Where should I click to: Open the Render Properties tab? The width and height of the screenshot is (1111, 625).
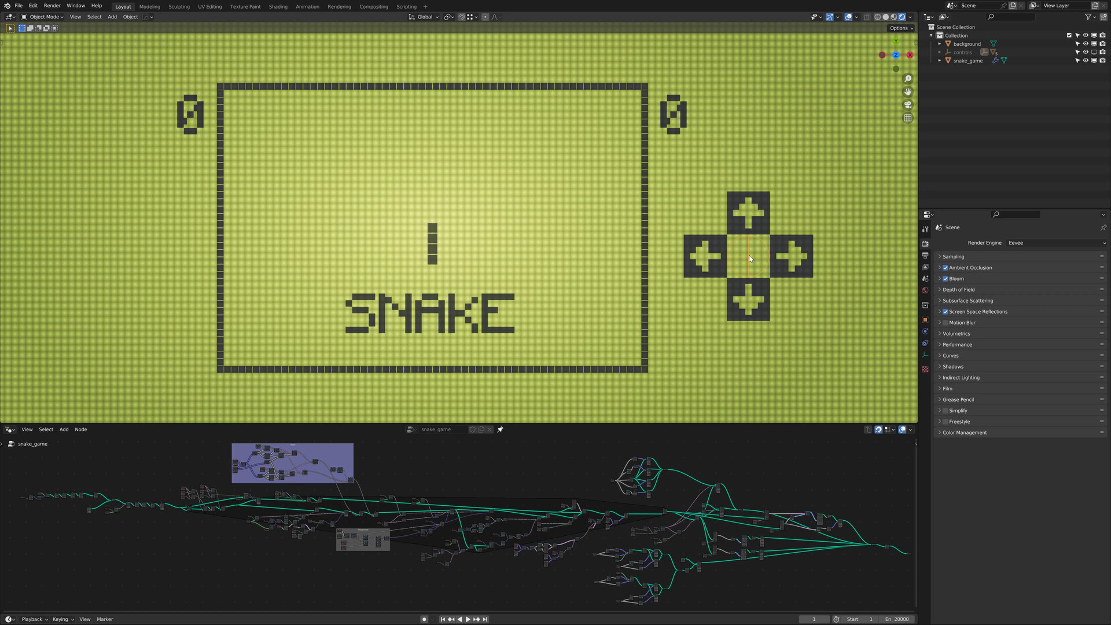[925, 244]
